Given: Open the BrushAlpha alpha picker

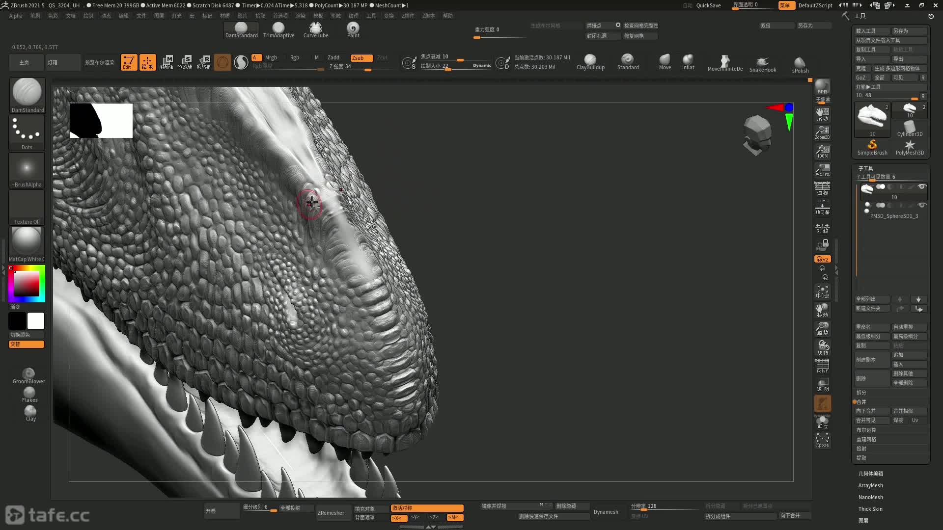Looking at the screenshot, I should 27,170.
